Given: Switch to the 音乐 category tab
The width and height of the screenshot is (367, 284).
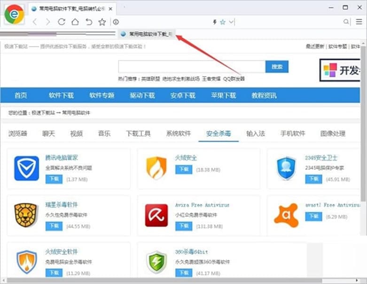Looking at the screenshot, I should click(104, 133).
